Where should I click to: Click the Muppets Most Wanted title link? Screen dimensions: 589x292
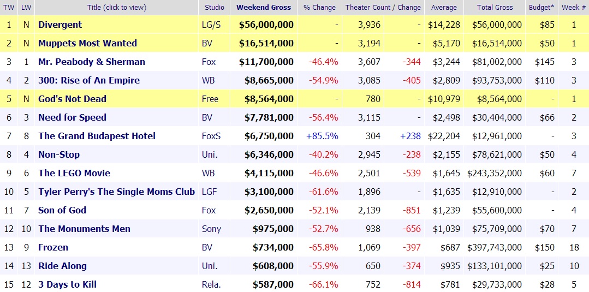(87, 43)
